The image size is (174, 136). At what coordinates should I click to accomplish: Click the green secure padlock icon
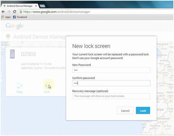[21, 12]
